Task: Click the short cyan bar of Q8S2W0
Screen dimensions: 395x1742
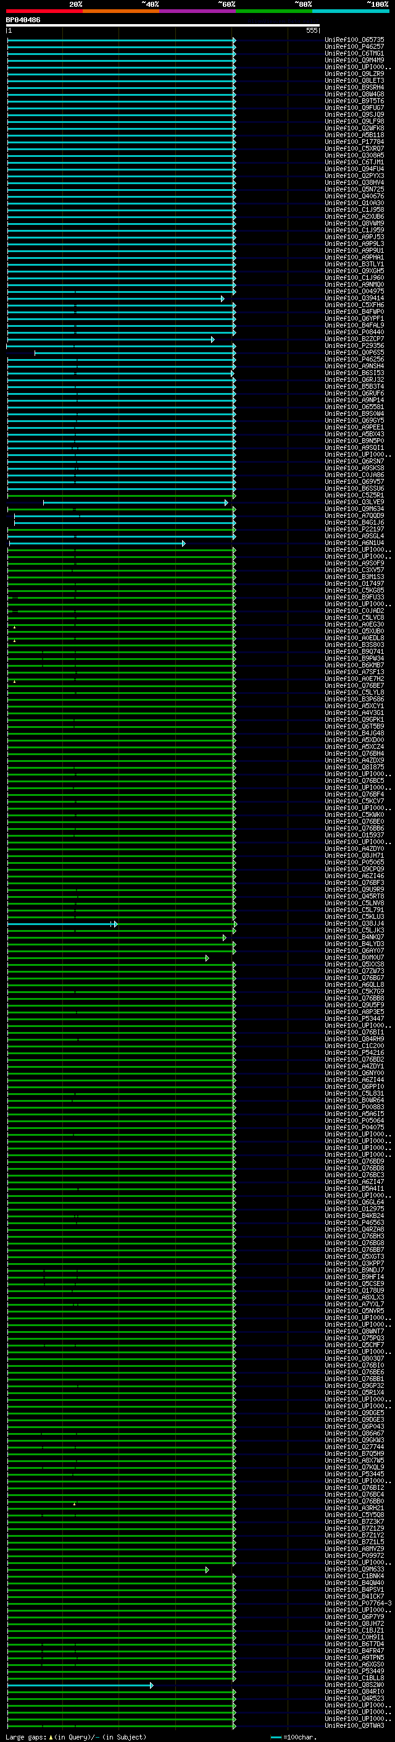Action: point(80,1685)
